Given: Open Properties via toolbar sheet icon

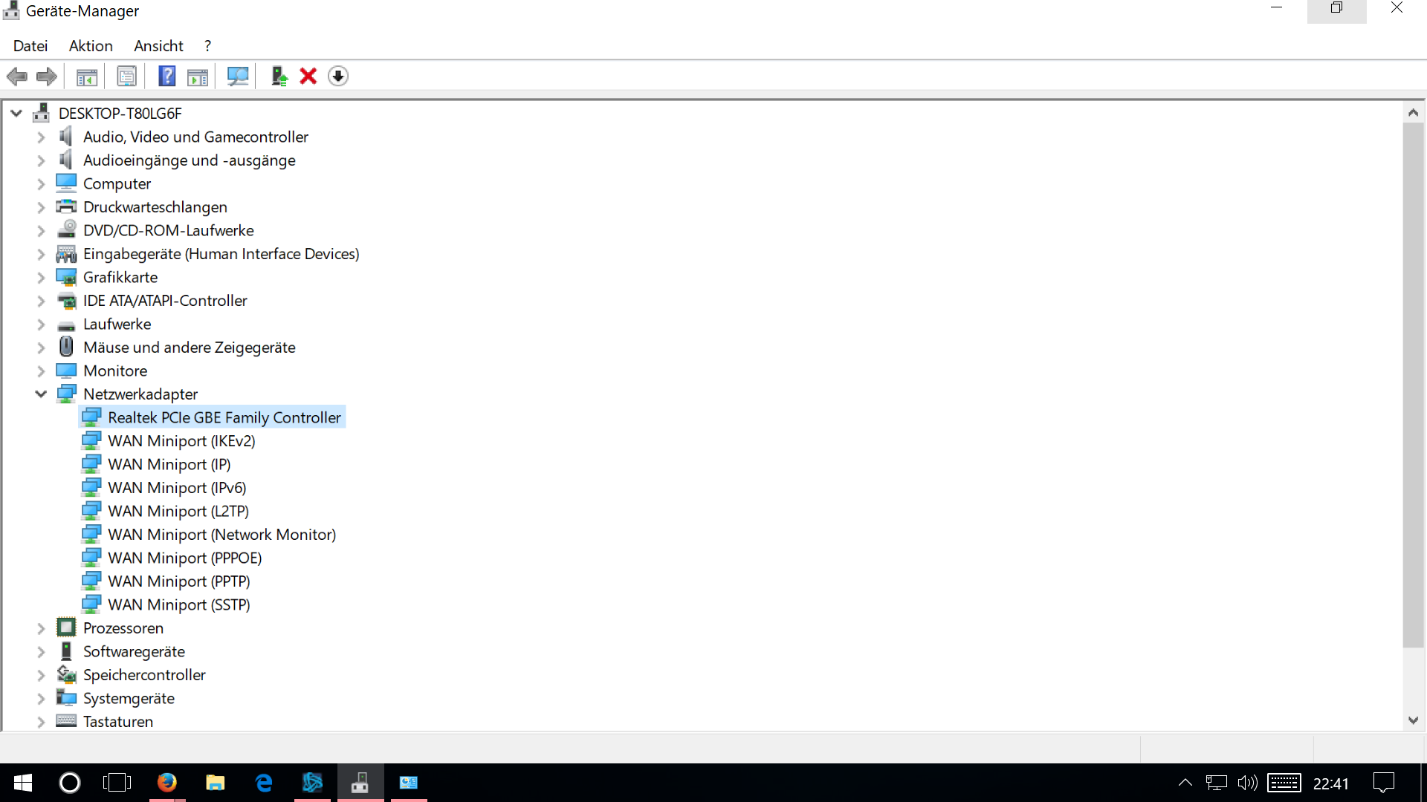Looking at the screenshot, I should point(127,76).
